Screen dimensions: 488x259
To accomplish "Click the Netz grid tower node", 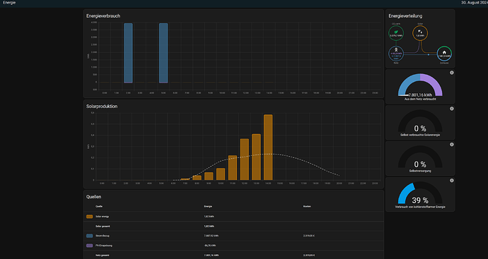I will (x=396, y=54).
